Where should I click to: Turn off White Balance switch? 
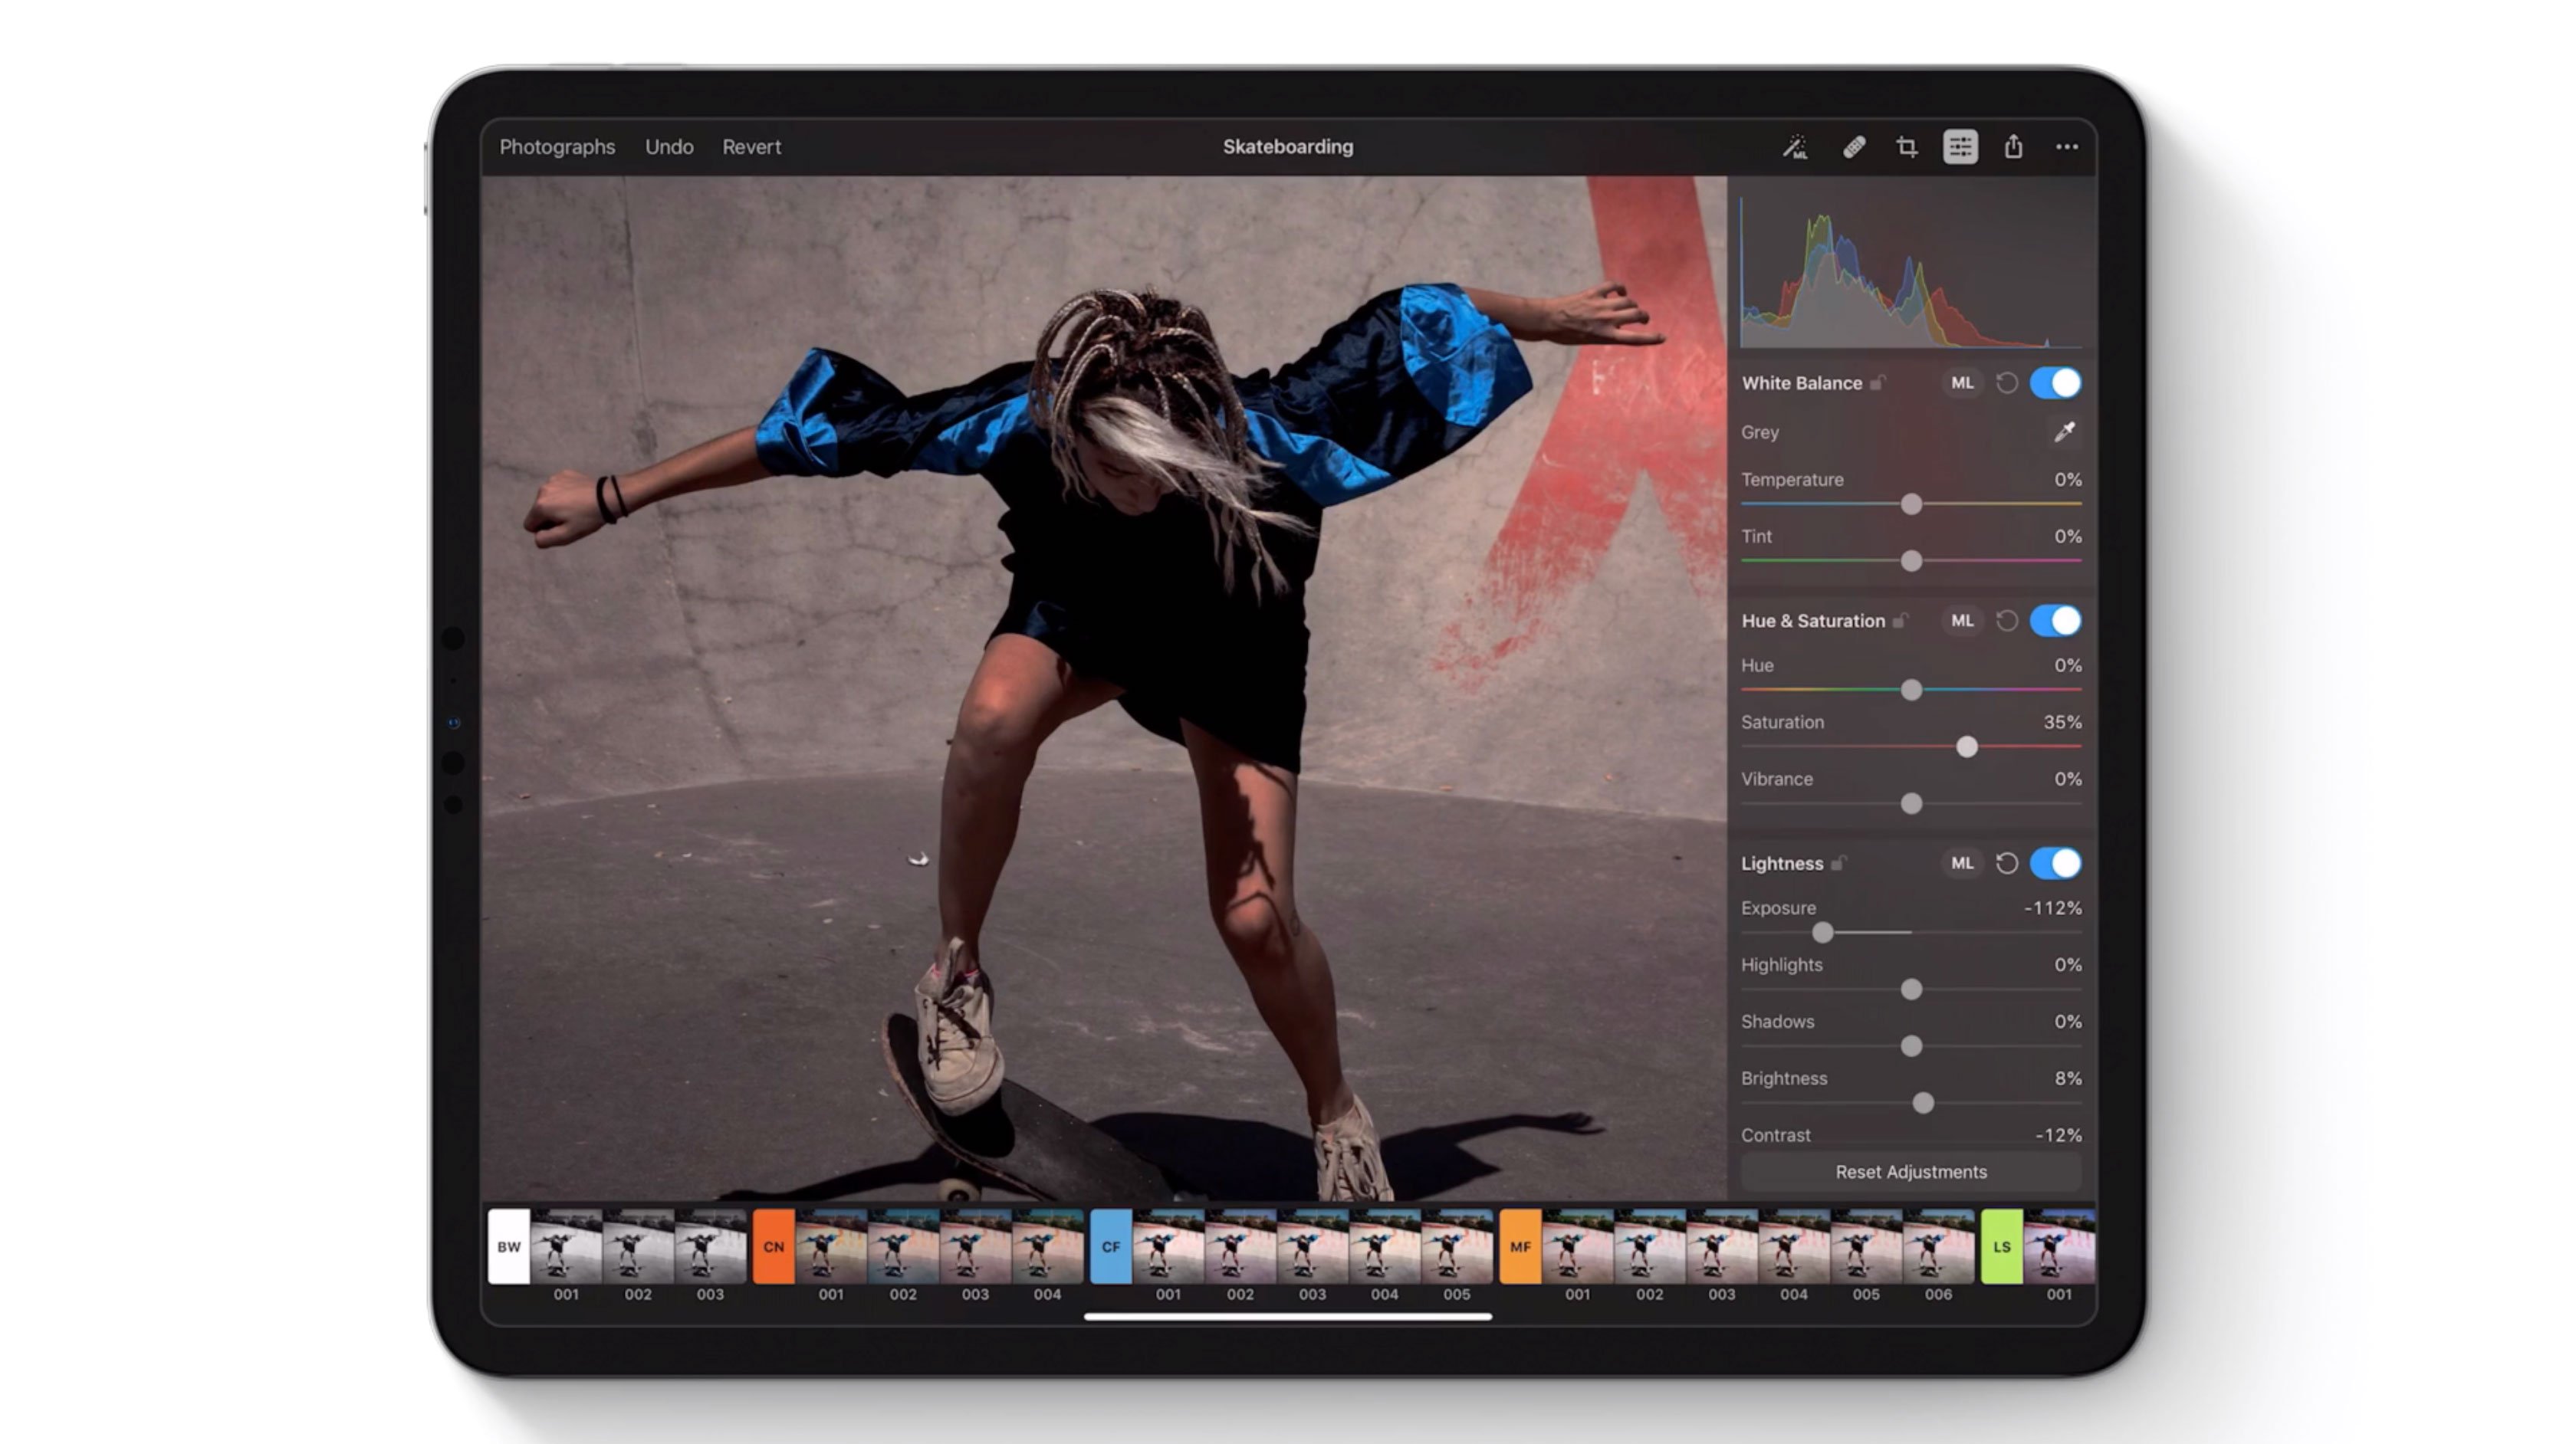coord(2056,383)
